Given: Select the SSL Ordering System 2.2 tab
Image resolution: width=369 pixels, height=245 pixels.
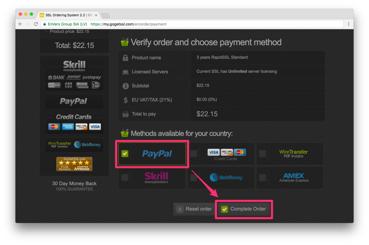Looking at the screenshot, I should 68,15.
